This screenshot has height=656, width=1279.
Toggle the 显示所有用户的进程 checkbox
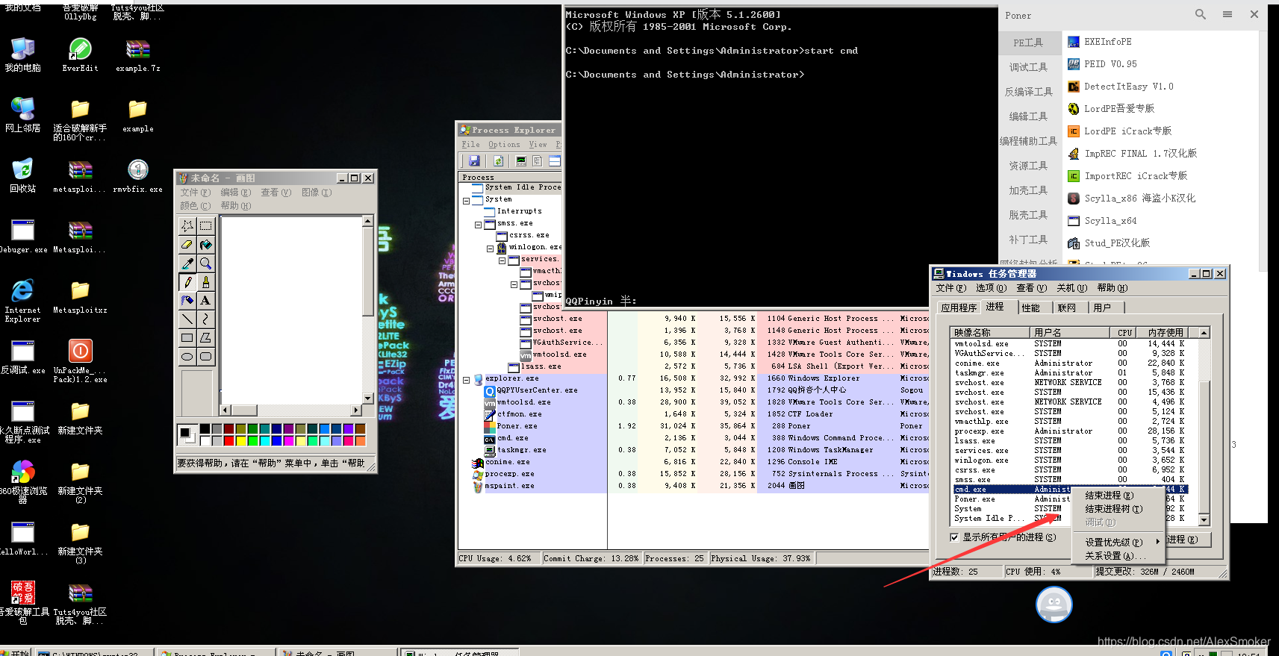click(x=954, y=537)
